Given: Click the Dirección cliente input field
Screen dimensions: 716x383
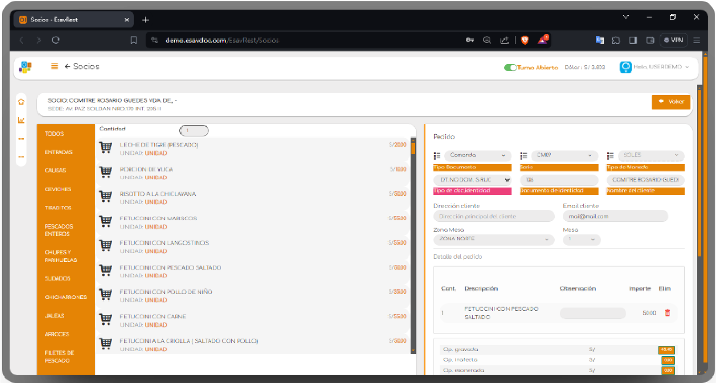Looking at the screenshot, I should [x=494, y=216].
